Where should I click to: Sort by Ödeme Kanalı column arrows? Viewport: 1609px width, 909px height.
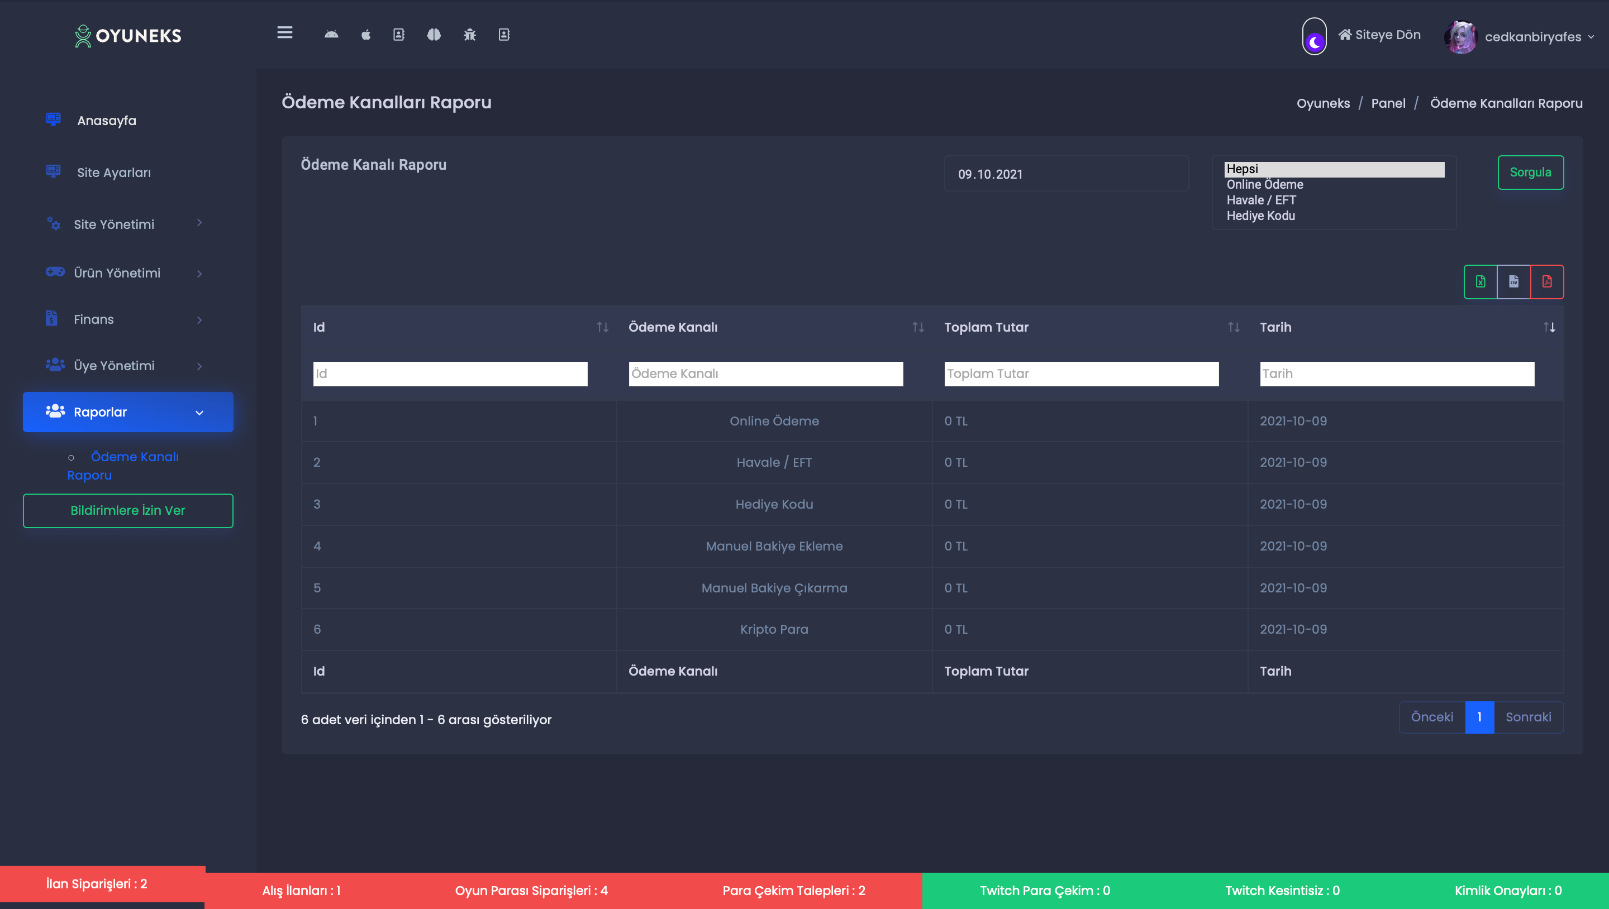pos(918,327)
